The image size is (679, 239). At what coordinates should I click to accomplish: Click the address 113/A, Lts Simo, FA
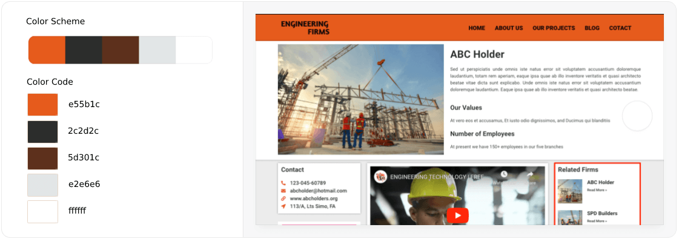[313, 206]
